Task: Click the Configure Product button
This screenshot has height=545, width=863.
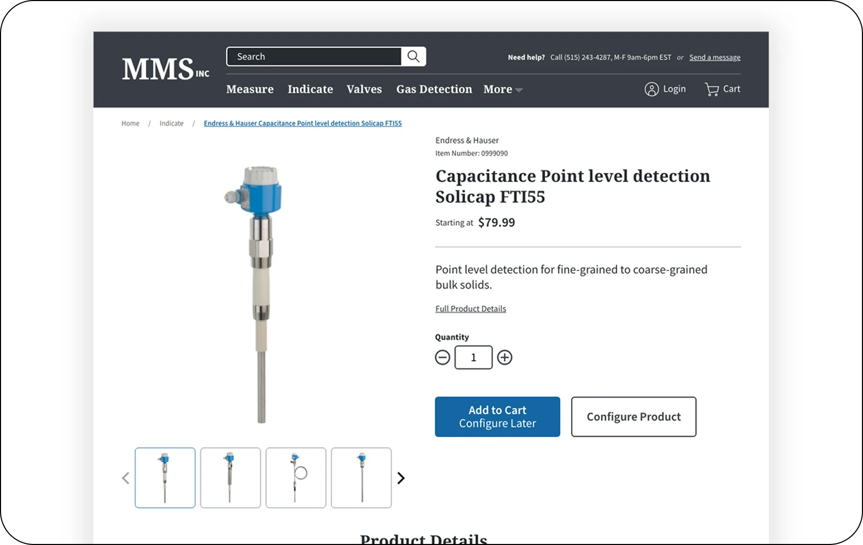Action: tap(634, 417)
